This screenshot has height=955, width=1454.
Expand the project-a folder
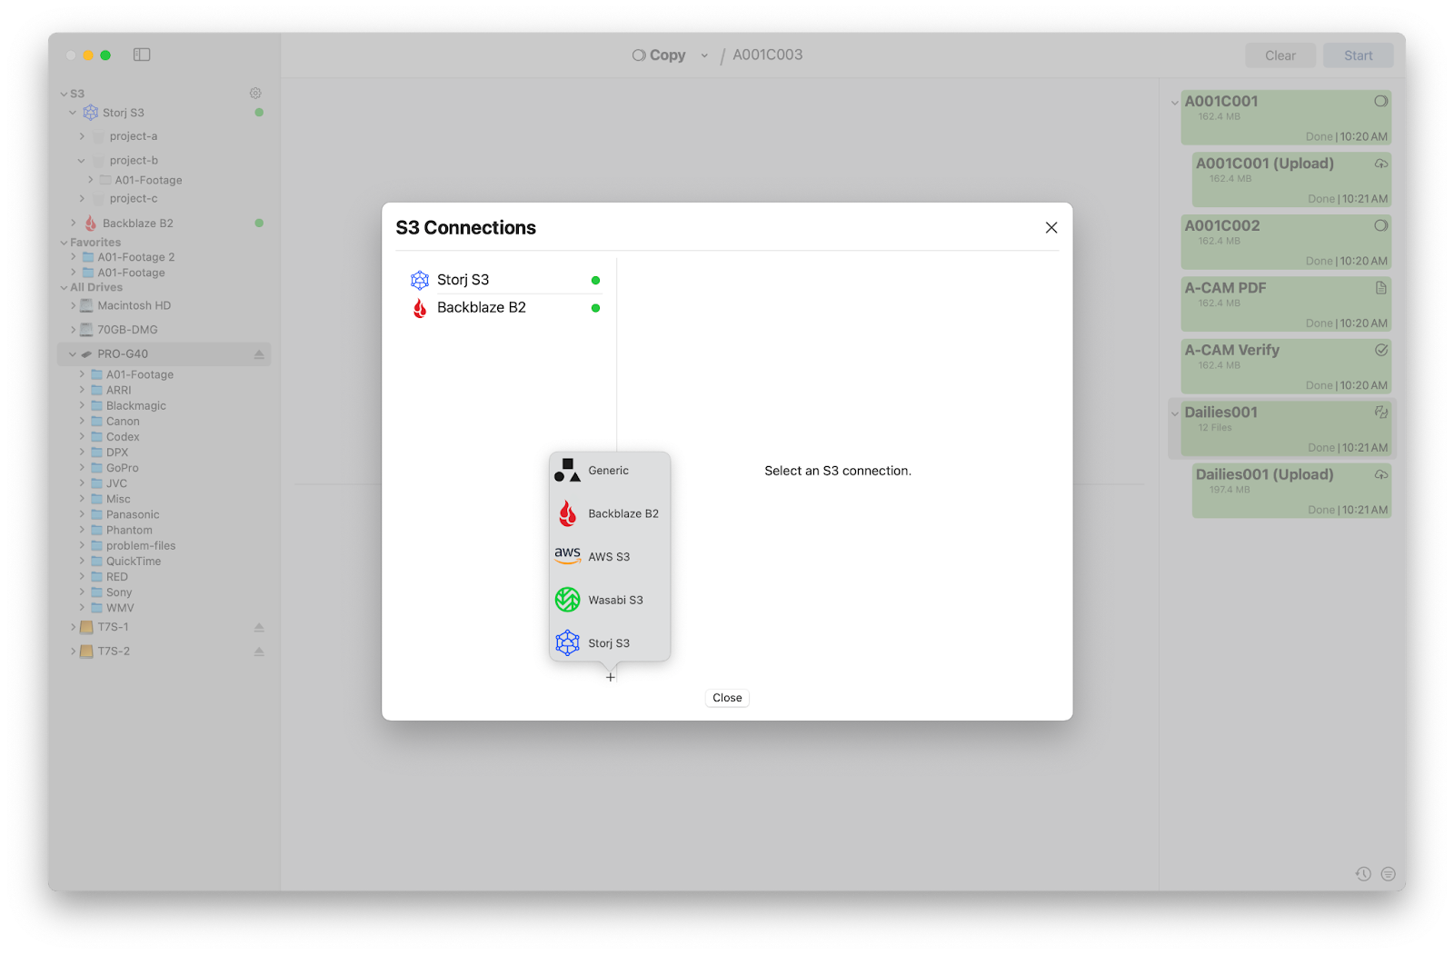coord(82,136)
